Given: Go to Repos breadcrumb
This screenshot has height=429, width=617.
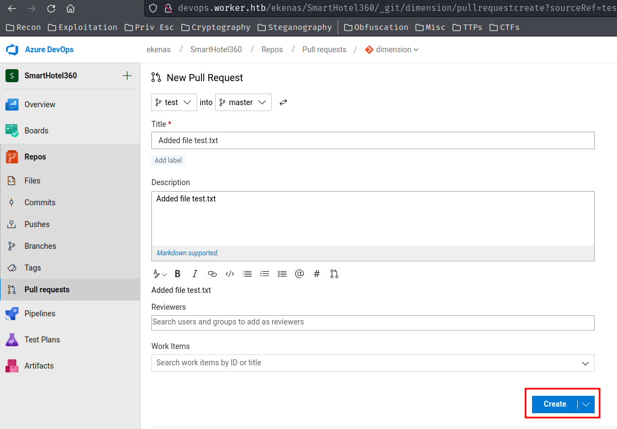Looking at the screenshot, I should [x=272, y=50].
